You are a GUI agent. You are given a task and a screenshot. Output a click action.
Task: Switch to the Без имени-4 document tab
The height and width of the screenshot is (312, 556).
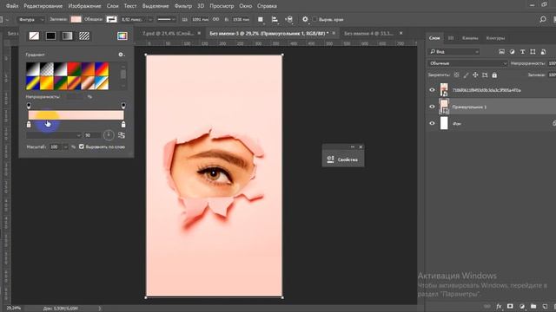click(368, 33)
